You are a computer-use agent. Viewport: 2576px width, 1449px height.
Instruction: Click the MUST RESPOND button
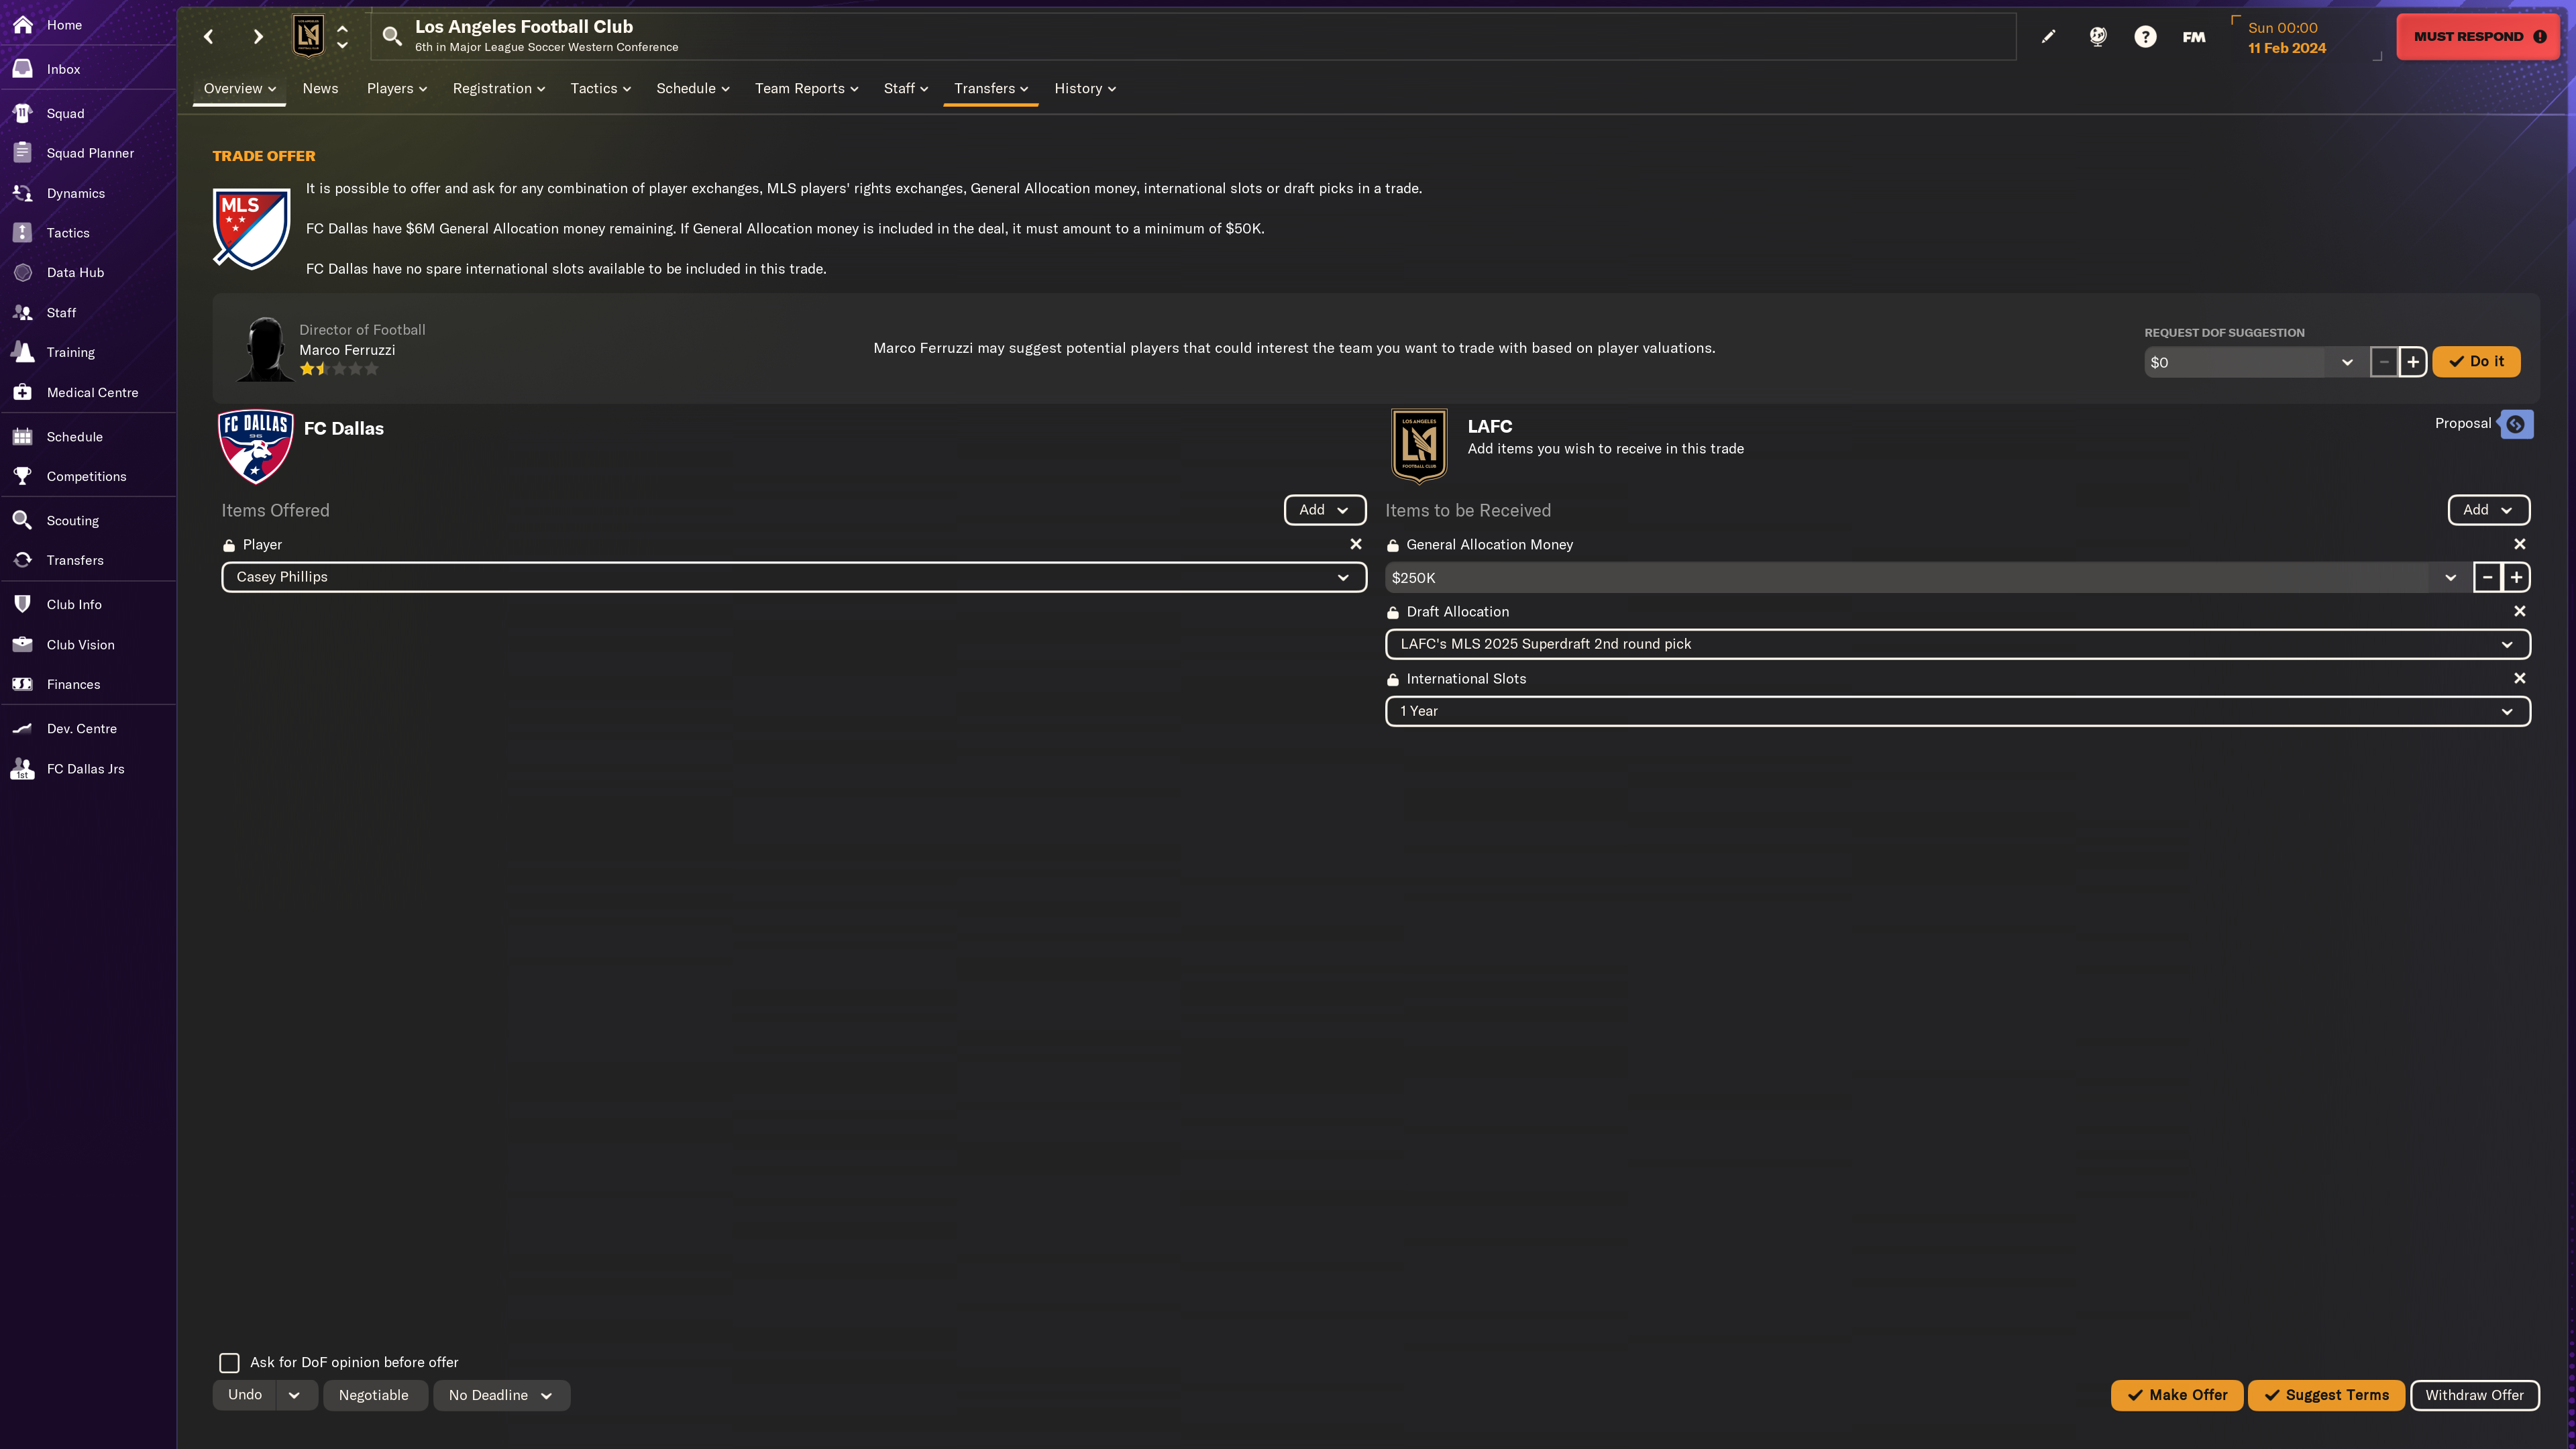(2479, 37)
